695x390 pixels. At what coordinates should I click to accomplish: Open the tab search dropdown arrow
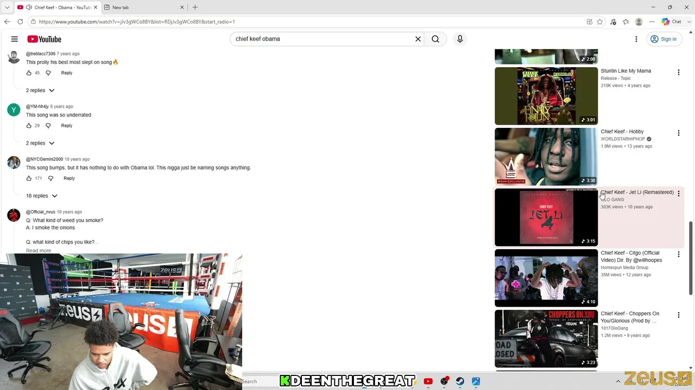(x=7, y=8)
